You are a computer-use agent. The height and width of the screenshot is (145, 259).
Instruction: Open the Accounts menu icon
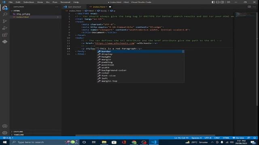pos(5,126)
